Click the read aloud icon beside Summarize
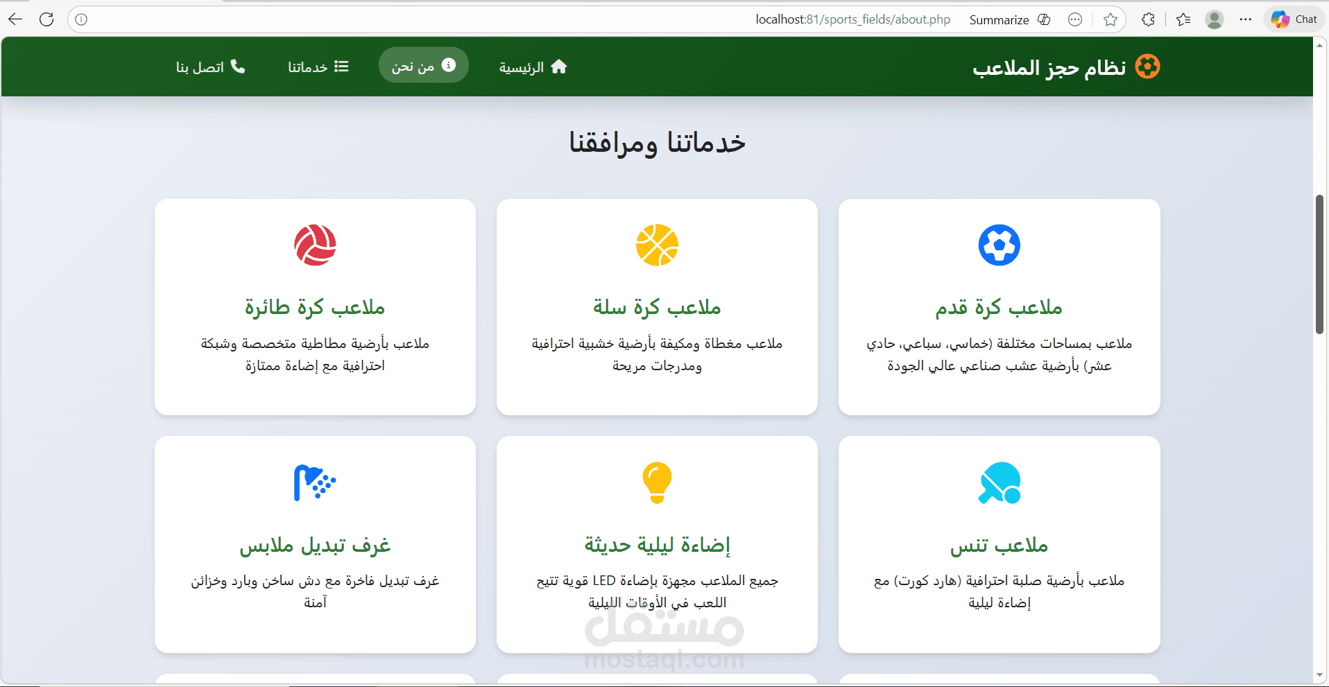 pyautogui.click(x=1044, y=19)
